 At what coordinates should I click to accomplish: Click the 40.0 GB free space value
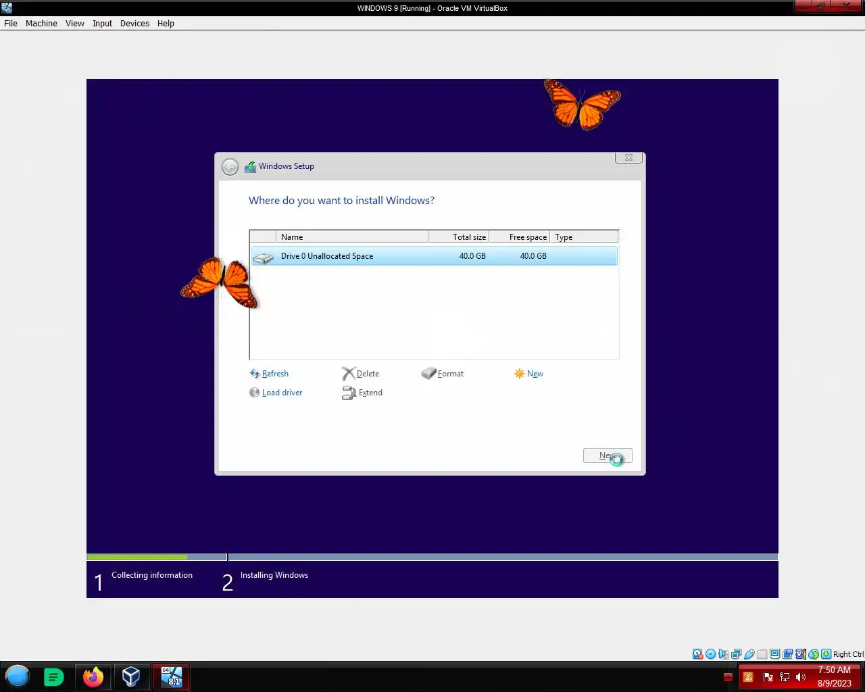point(533,256)
